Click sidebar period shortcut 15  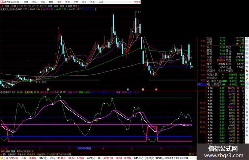(247, 100)
